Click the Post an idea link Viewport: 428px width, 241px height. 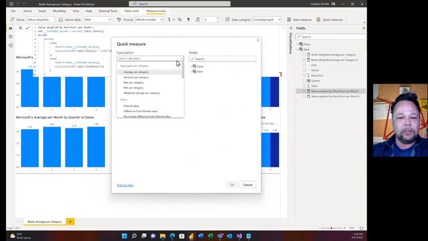point(125,185)
